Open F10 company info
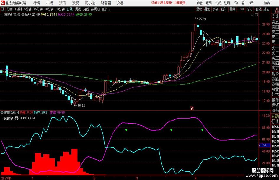The height and width of the screenshot is (180, 279). [x=241, y=9]
